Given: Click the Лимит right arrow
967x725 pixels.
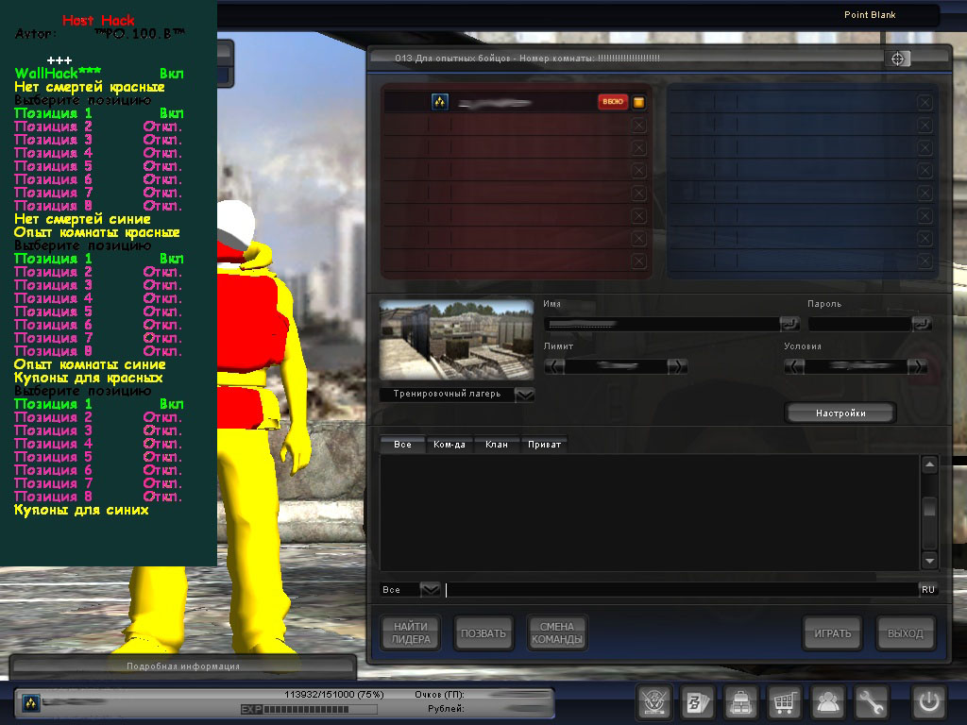Looking at the screenshot, I should point(676,367).
